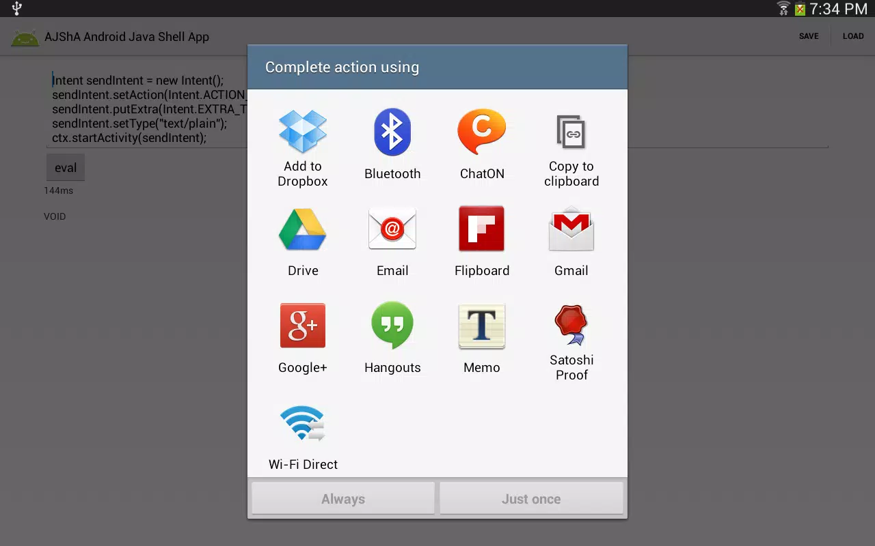The image size is (875, 546).
Task: Open the SAVE action bar item
Action: click(809, 36)
